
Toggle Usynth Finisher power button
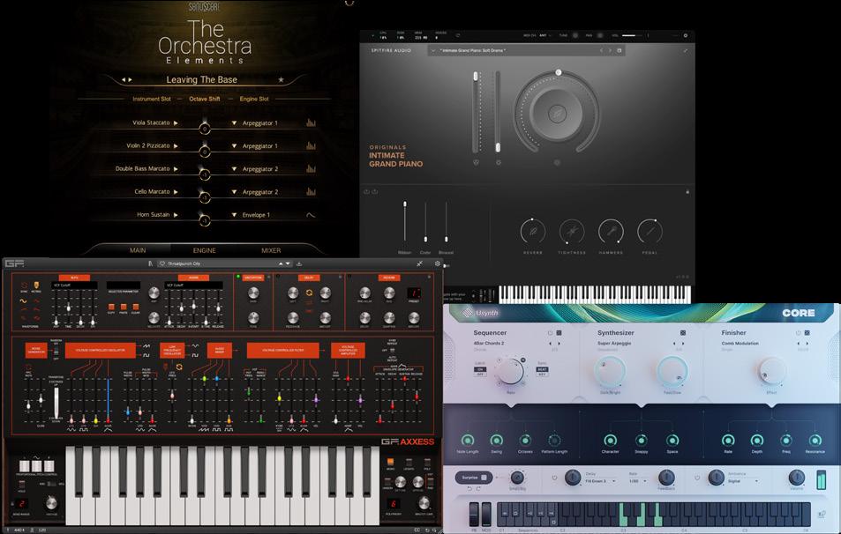[798, 332]
